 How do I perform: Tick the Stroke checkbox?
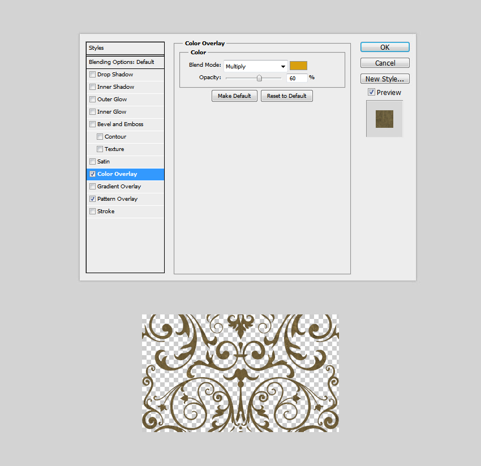92,212
